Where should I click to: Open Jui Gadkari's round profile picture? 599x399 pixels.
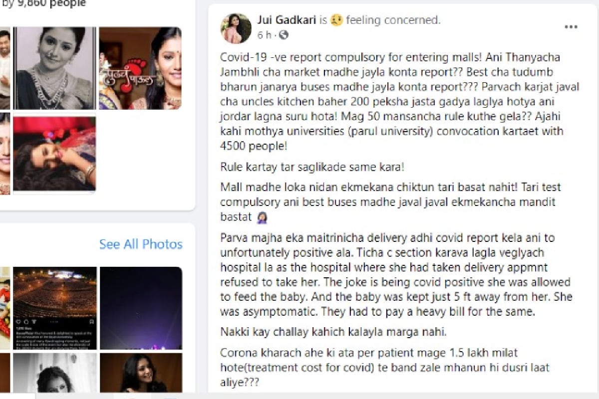coord(236,28)
